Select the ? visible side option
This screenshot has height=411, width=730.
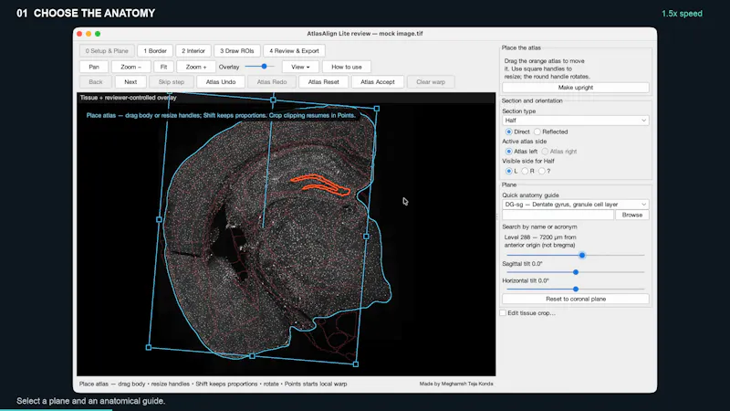pyautogui.click(x=541, y=171)
